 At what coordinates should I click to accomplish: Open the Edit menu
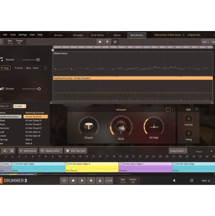pos(5,35)
